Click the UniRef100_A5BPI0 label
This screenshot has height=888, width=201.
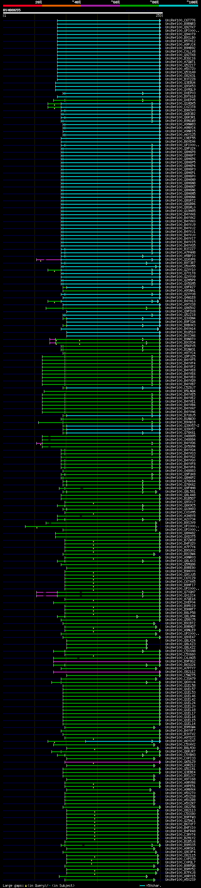click(180, 256)
